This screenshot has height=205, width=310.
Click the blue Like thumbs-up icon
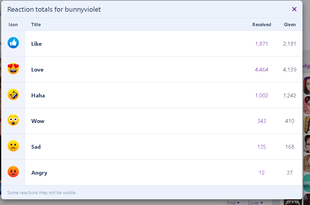tap(13, 43)
